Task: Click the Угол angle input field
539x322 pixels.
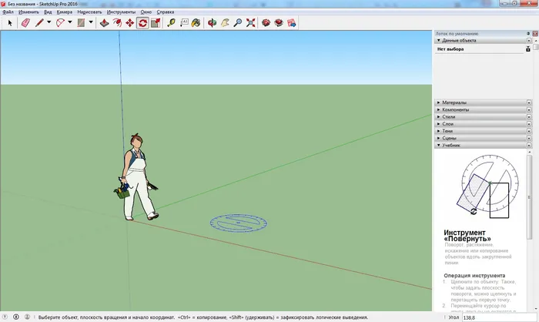Action: (499, 317)
